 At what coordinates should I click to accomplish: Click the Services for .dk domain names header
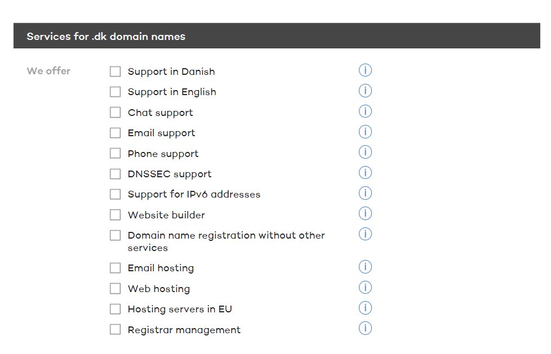pyautogui.click(x=106, y=37)
